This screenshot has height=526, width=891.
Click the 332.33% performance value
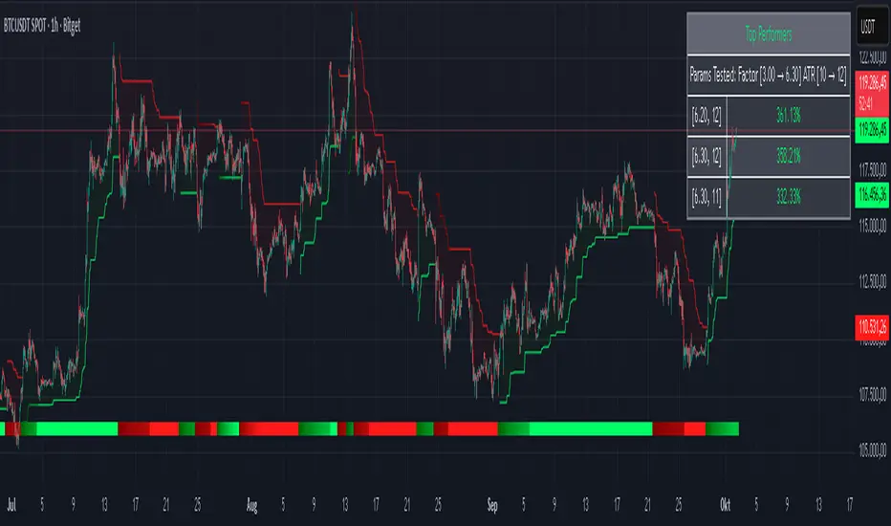(x=788, y=197)
